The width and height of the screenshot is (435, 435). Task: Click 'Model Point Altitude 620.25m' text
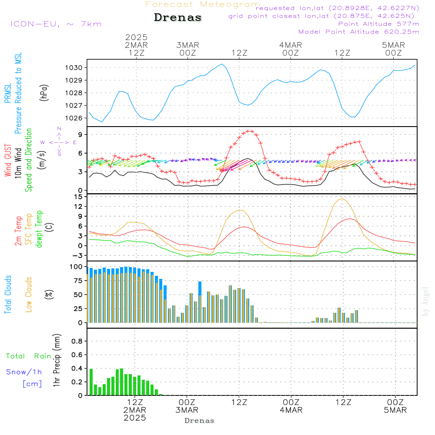pyautogui.click(x=359, y=32)
